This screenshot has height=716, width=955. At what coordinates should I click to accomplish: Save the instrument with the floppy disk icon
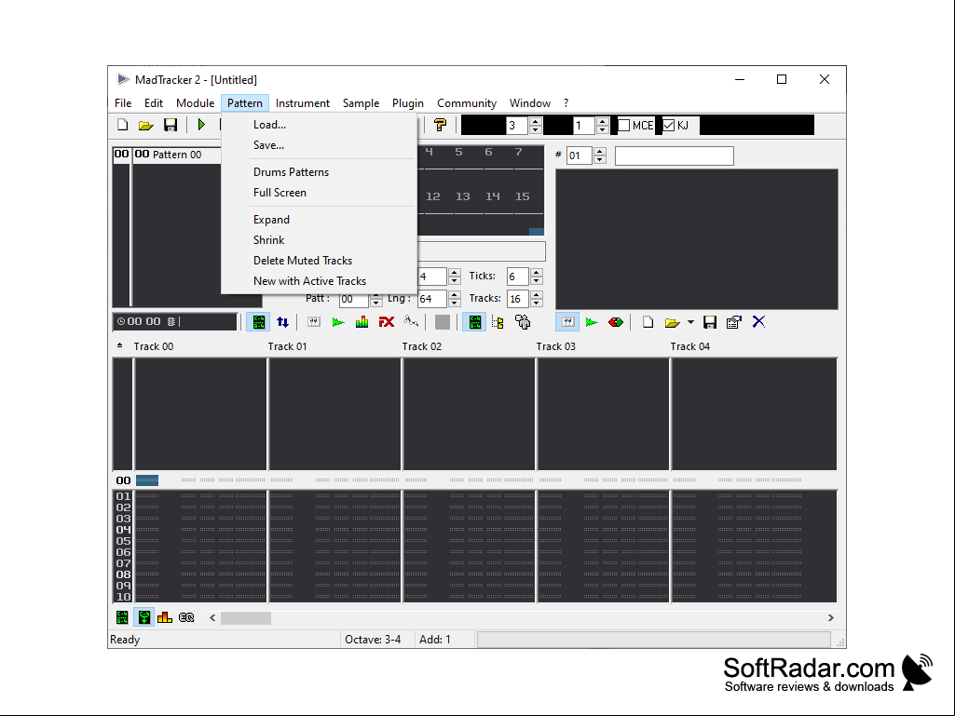tap(710, 322)
